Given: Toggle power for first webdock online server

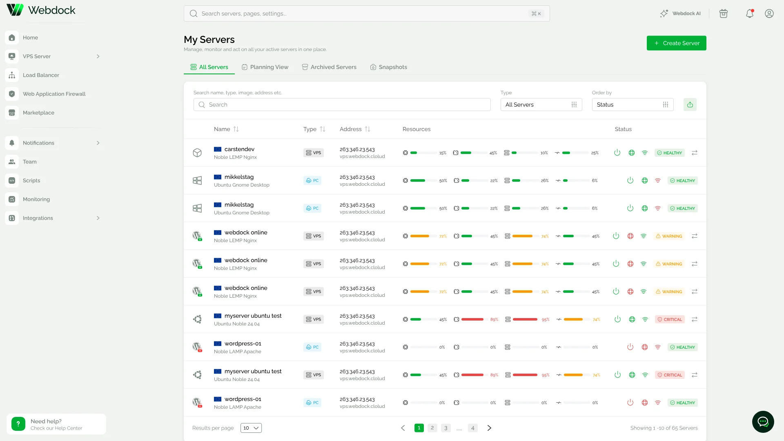Looking at the screenshot, I should [616, 236].
